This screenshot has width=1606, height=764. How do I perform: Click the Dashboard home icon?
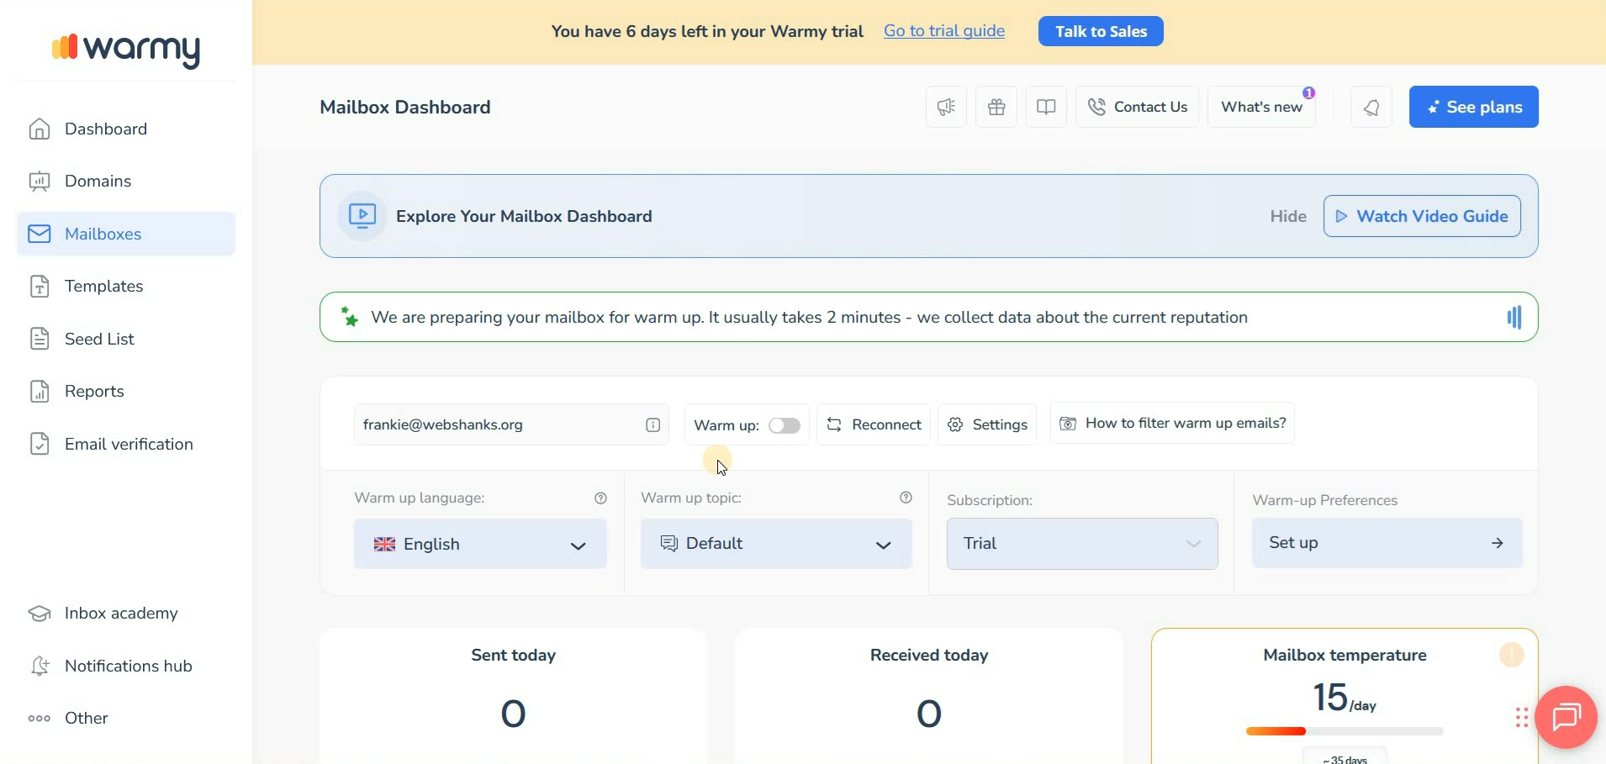click(x=40, y=129)
